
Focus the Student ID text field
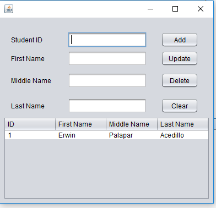click(x=107, y=40)
